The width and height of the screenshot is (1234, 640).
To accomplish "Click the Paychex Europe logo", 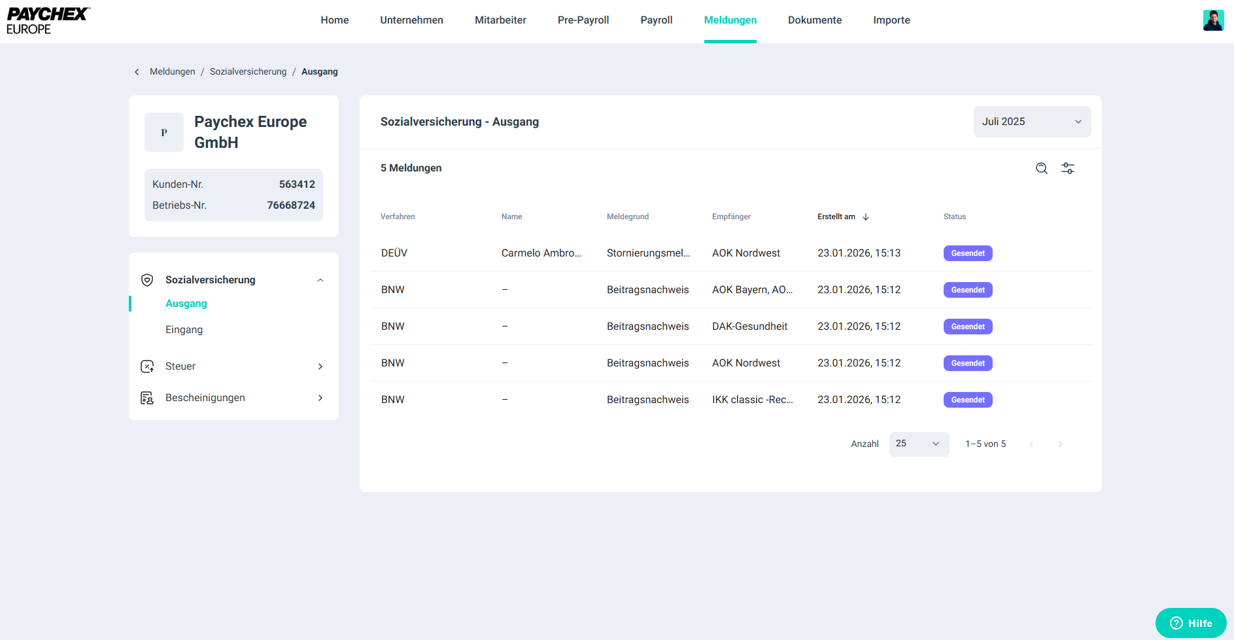I will pos(48,21).
